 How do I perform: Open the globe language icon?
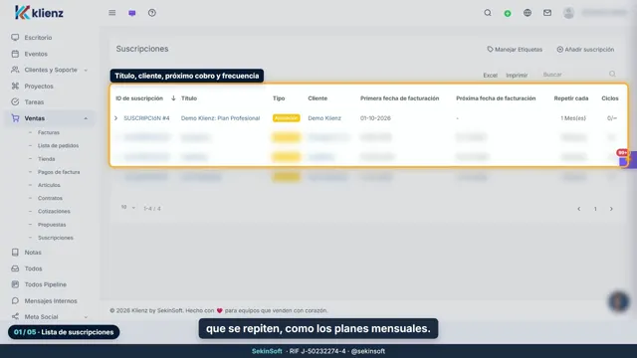(x=528, y=13)
